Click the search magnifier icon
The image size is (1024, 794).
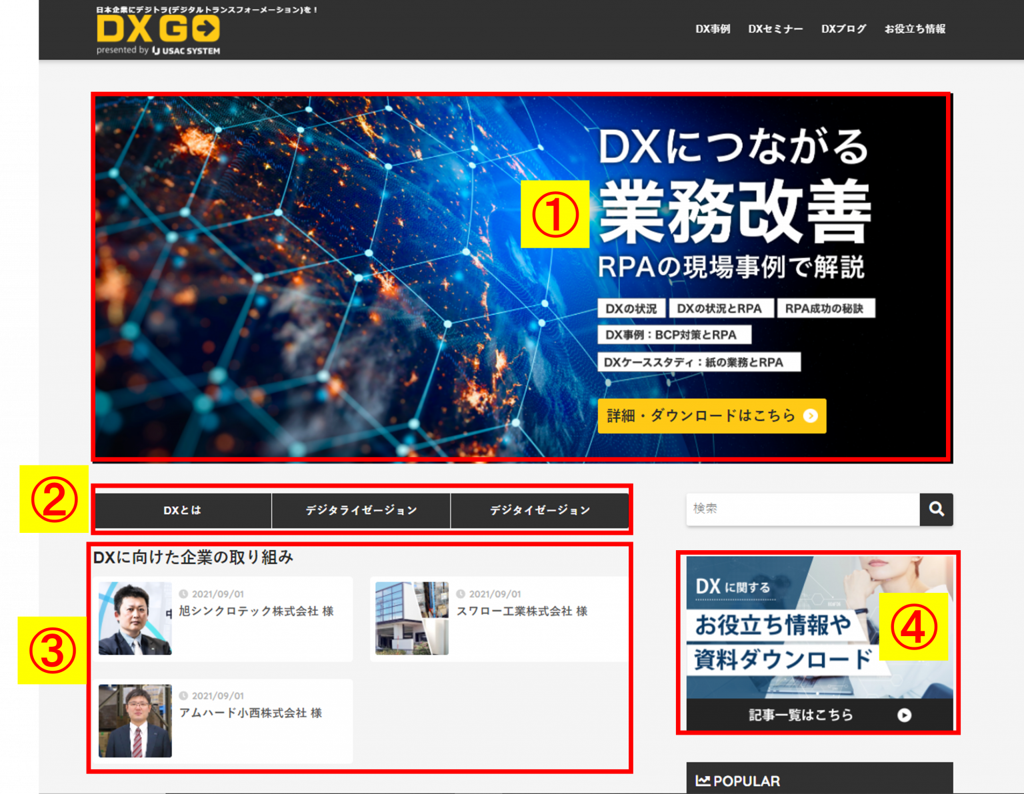coord(937,509)
